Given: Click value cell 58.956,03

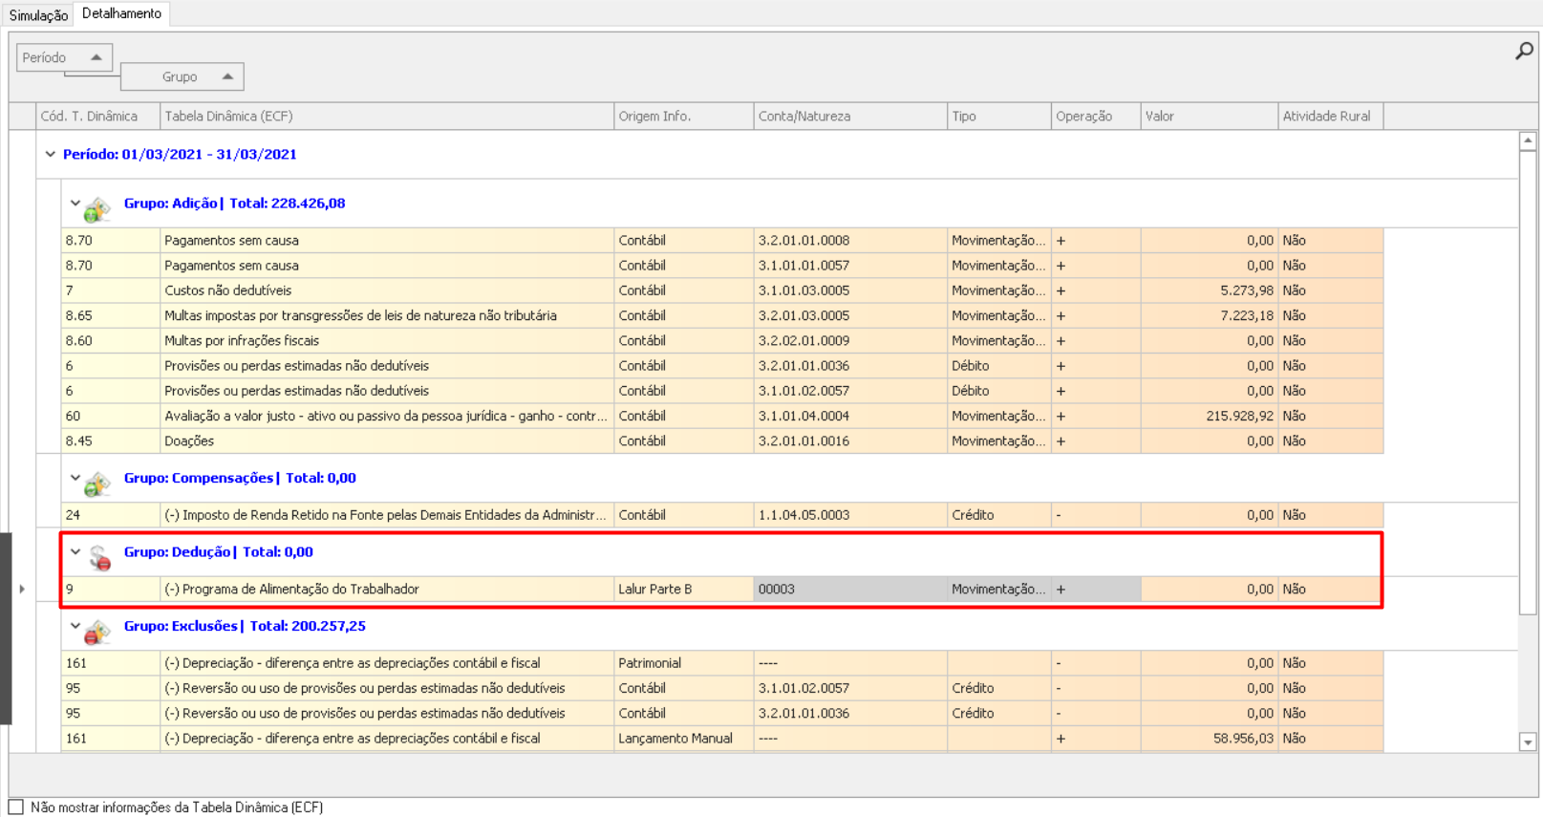Looking at the screenshot, I should (x=1210, y=739).
